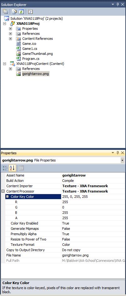126x296 pixels.
Task: Click the R value field showing 255
Action: pos(93,202)
